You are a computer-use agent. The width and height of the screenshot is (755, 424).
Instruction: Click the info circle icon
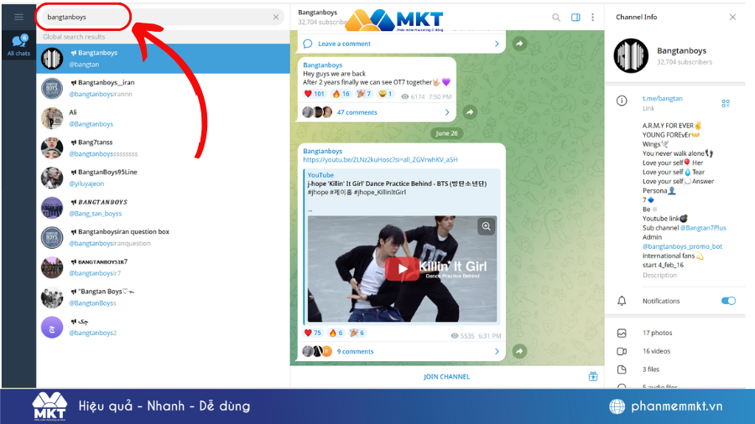coord(622,101)
